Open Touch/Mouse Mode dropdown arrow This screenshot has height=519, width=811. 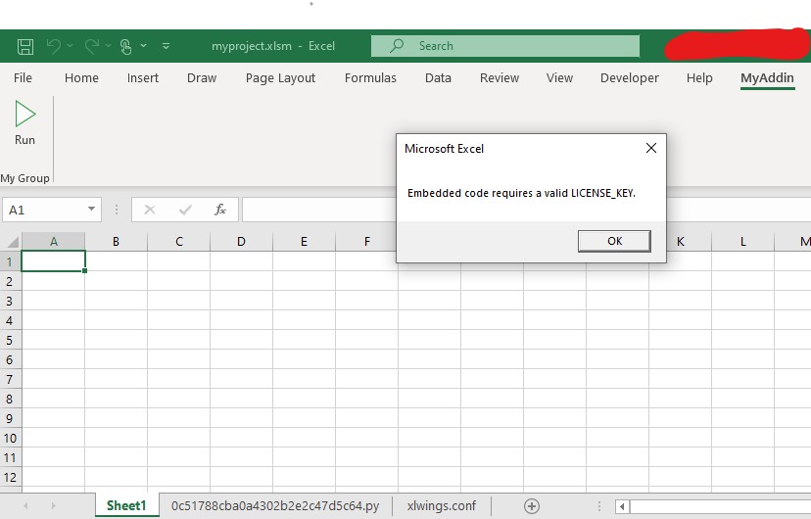pyautogui.click(x=143, y=46)
